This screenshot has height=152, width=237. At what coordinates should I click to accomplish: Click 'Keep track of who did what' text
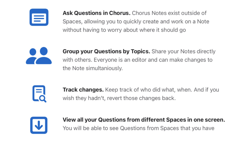coord(138,90)
